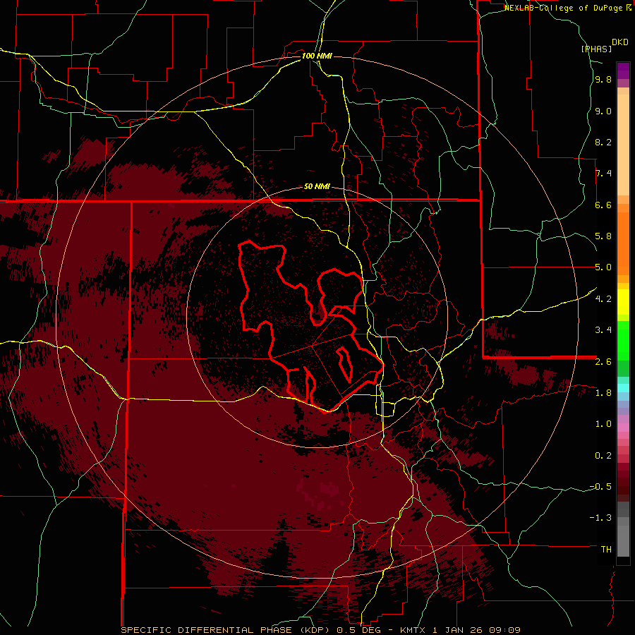Click the bright yellow segment of color bar
This screenshot has height=635, width=635.
[623, 302]
